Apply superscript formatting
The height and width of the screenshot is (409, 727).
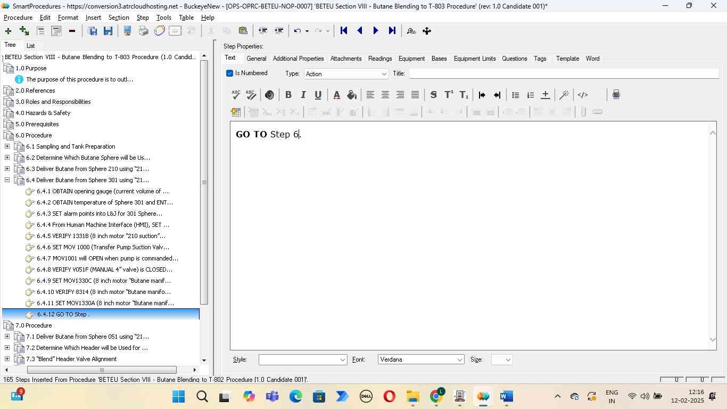449,95
